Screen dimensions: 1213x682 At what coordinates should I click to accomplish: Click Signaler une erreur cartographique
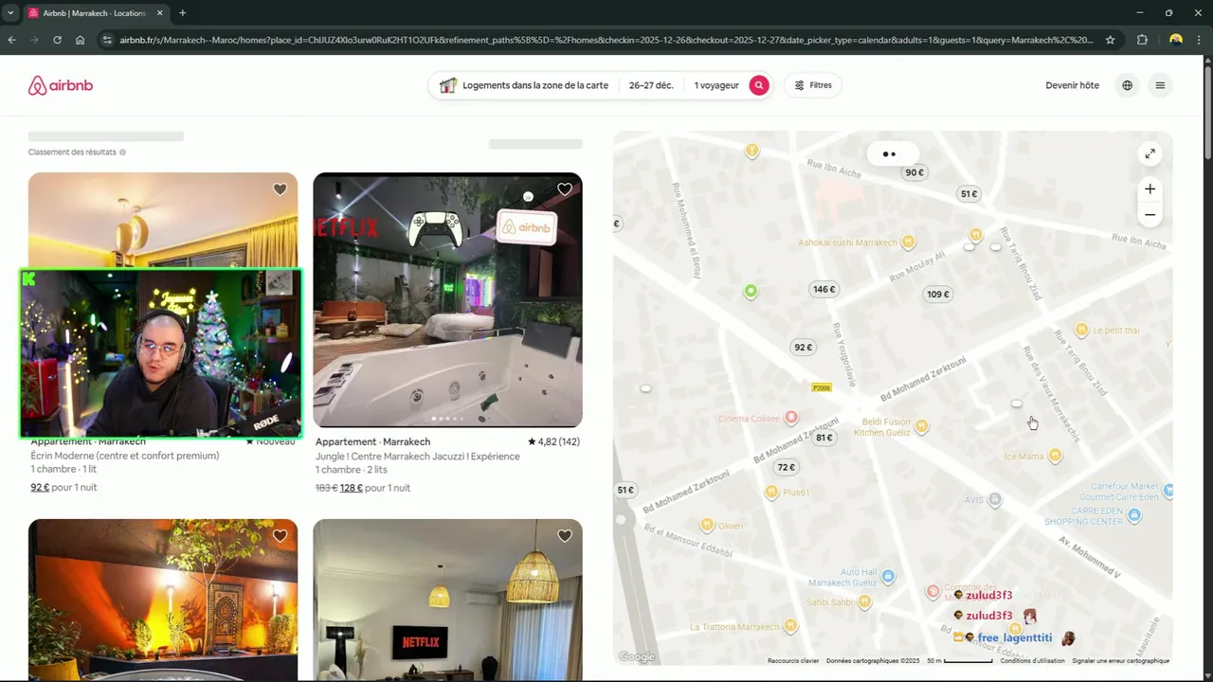pos(1120,661)
